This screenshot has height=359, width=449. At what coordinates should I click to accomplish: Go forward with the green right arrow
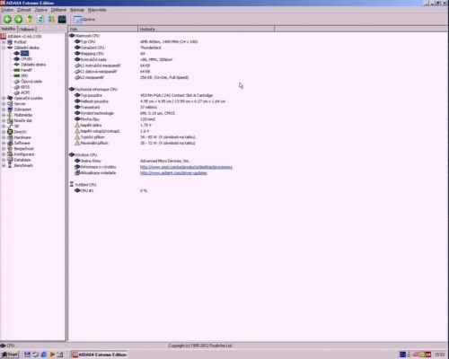[19, 20]
